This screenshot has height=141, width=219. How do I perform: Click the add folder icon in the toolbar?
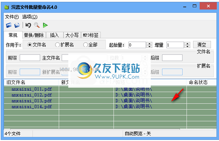(x=17, y=25)
